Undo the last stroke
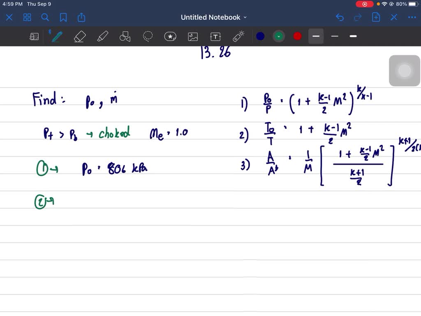This screenshot has width=421, height=316. click(339, 17)
